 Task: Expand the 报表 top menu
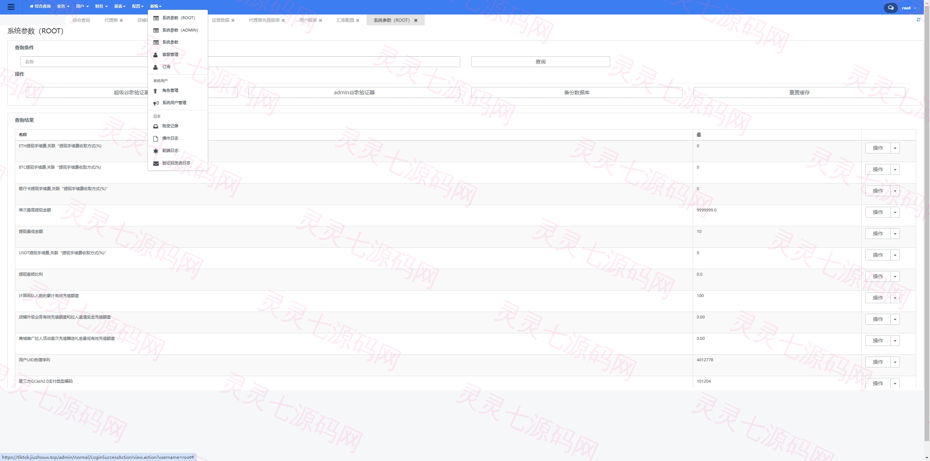(120, 6)
